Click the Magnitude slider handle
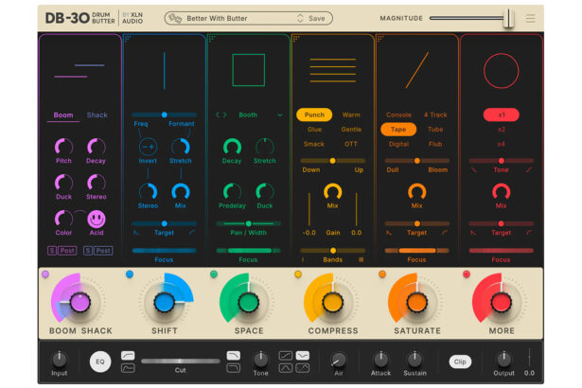The height and width of the screenshot is (388, 582). pos(509,18)
